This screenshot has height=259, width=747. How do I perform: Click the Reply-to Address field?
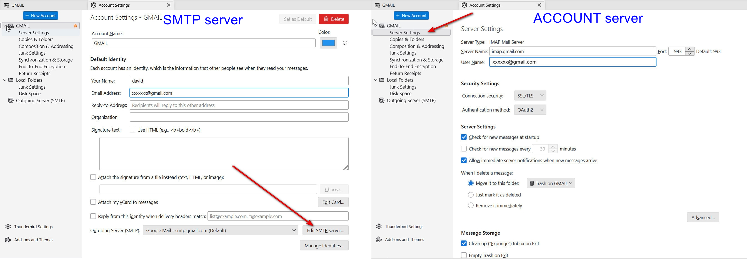pyautogui.click(x=239, y=105)
